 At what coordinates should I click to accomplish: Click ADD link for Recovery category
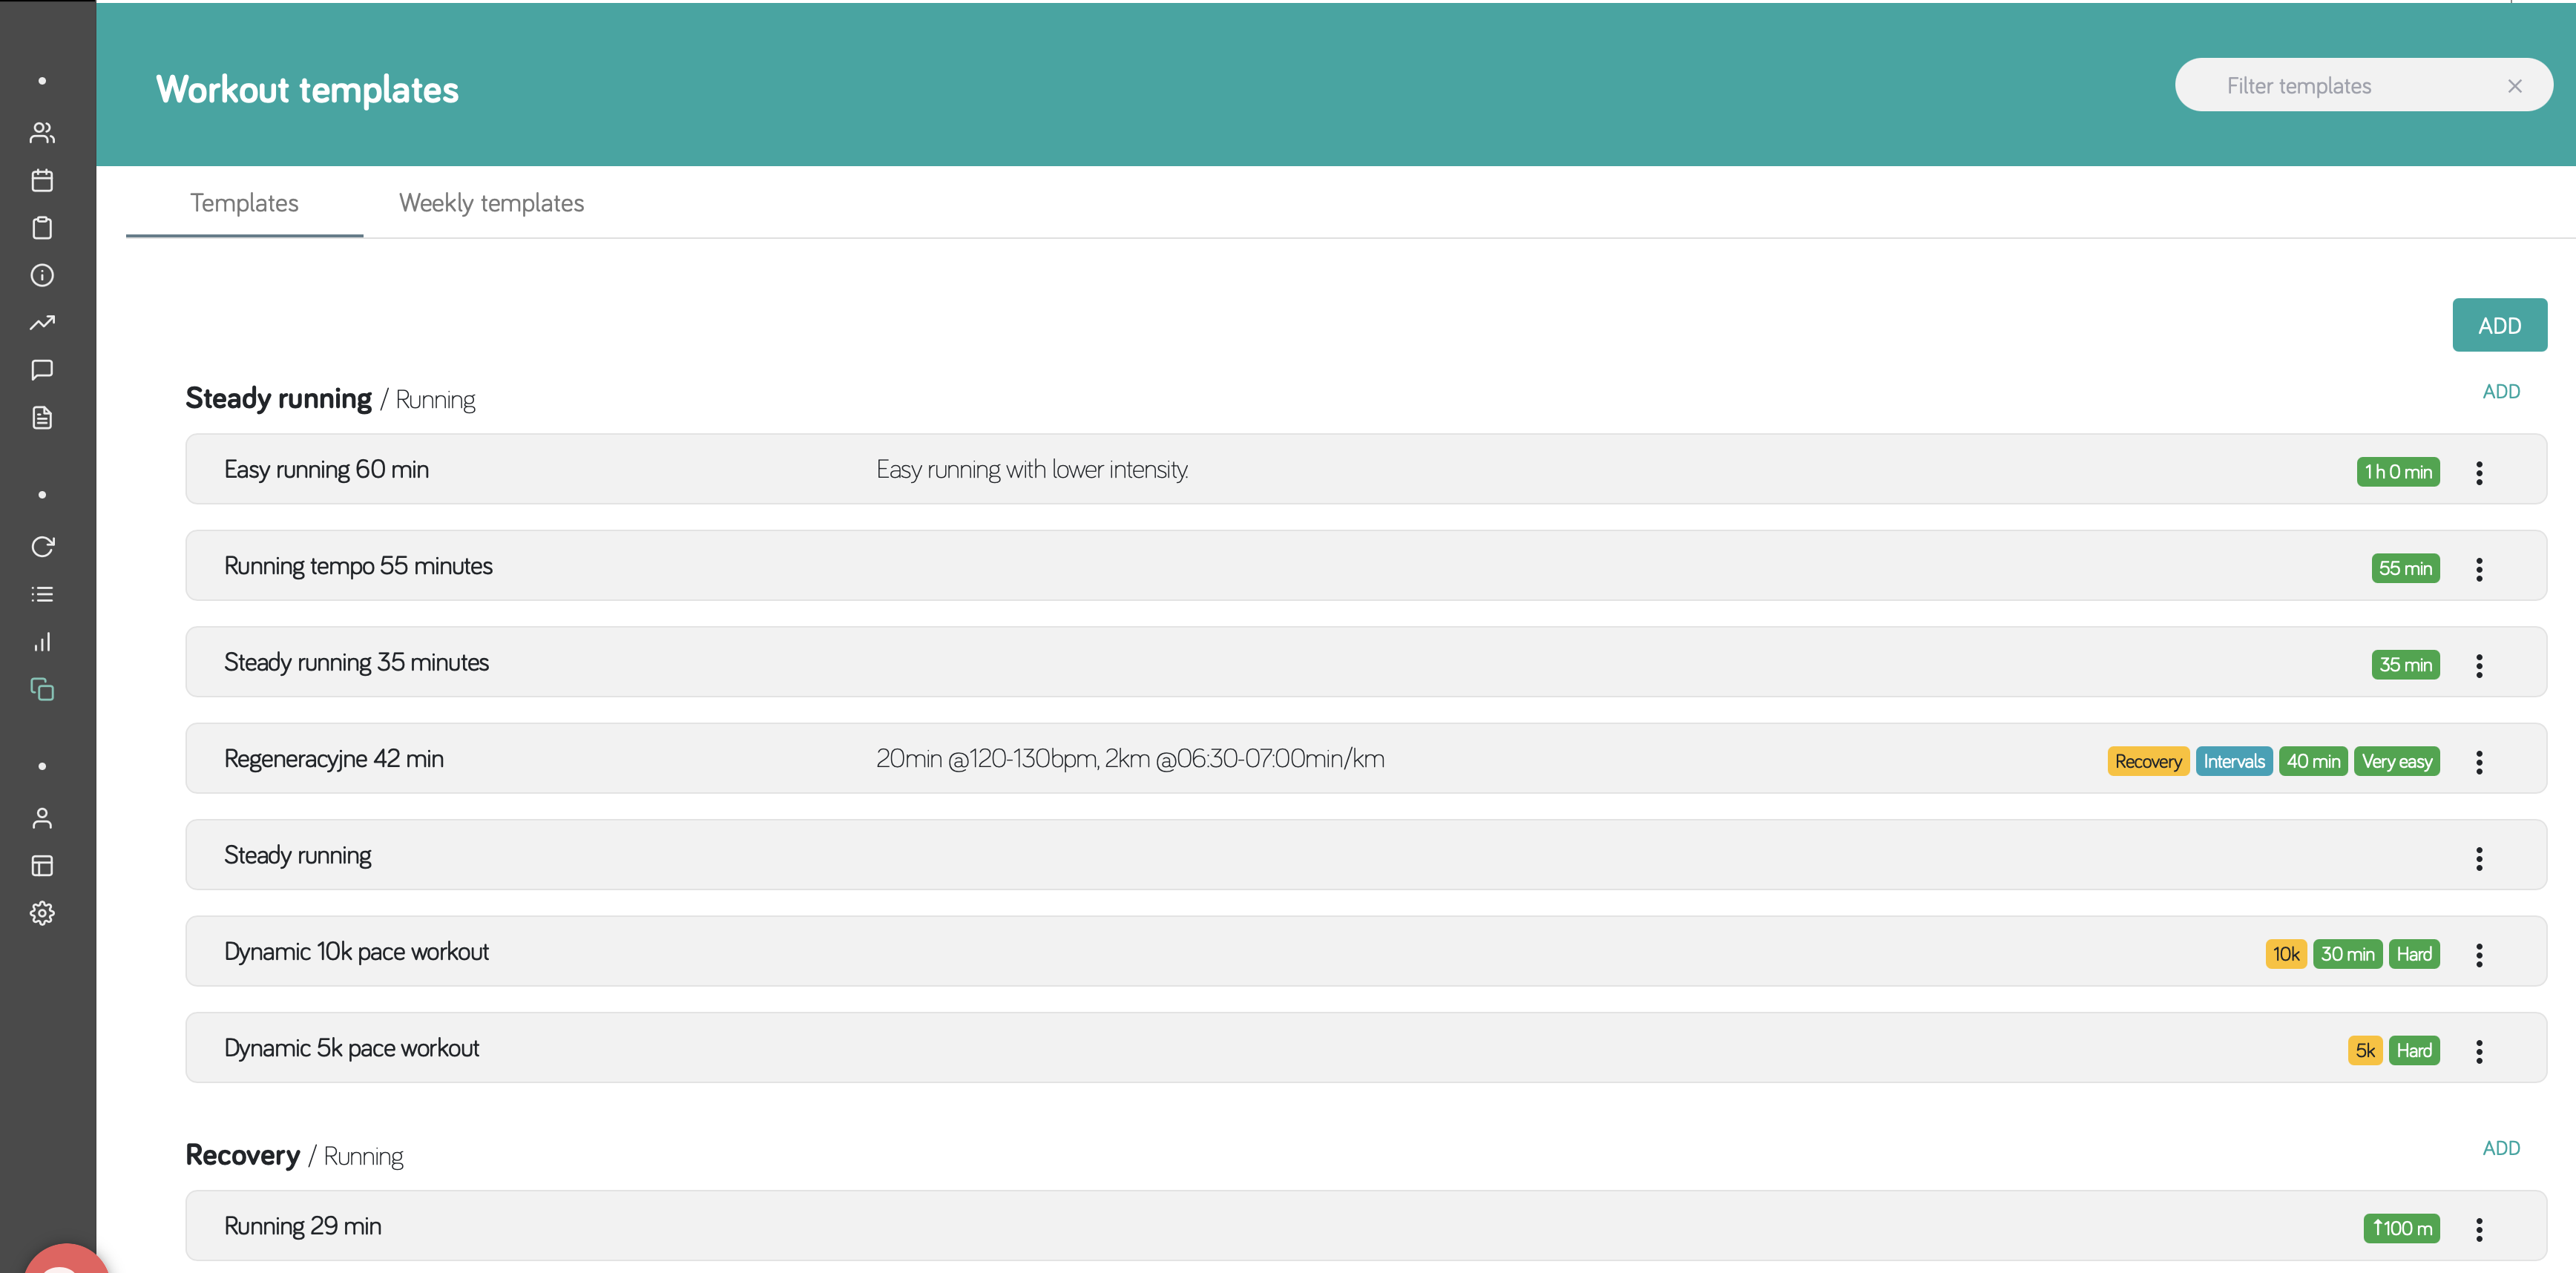pos(2501,1148)
